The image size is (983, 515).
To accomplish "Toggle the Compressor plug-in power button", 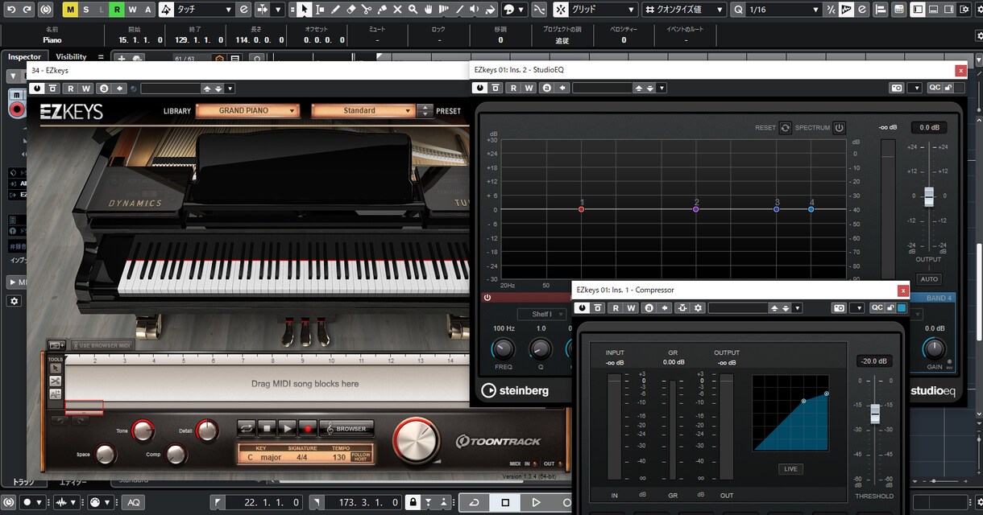I will 581,308.
